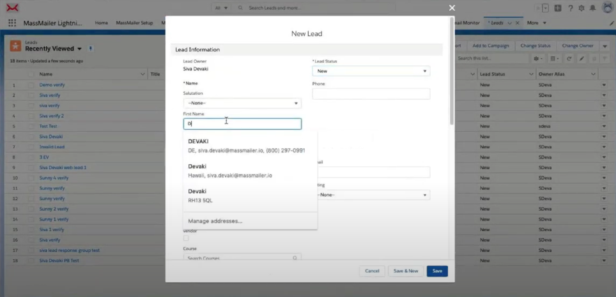Open the MassMailer Setup tab
616x297 pixels.
click(134, 23)
